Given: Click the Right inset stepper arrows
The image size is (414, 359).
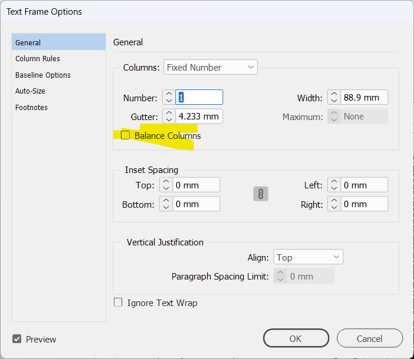Looking at the screenshot, I should [x=334, y=204].
